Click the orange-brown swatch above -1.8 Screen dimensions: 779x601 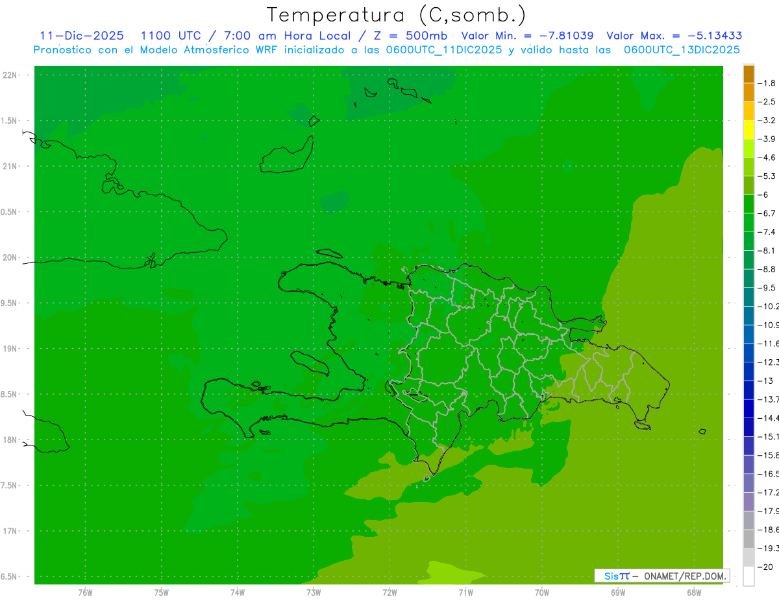click(x=748, y=73)
